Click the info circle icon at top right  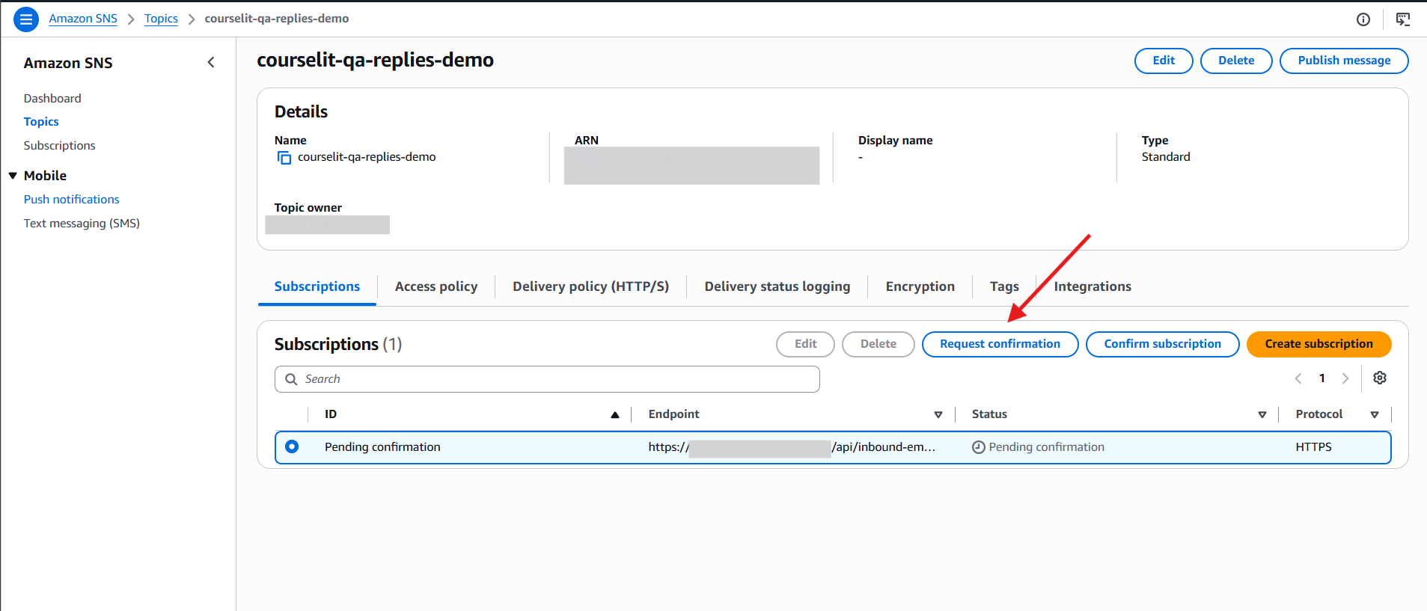(x=1363, y=19)
